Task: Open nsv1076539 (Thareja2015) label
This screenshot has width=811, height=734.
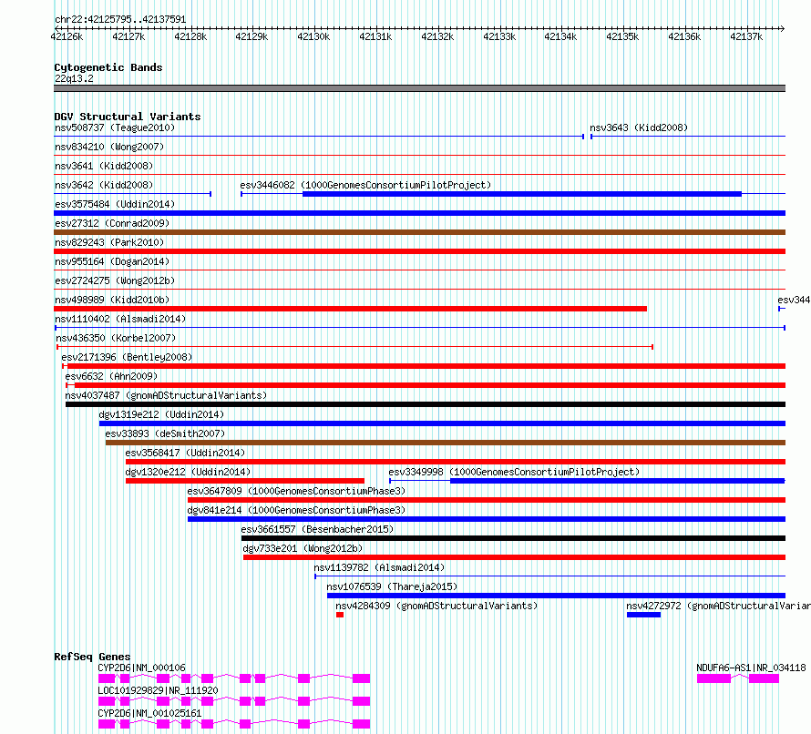Action: pos(392,586)
